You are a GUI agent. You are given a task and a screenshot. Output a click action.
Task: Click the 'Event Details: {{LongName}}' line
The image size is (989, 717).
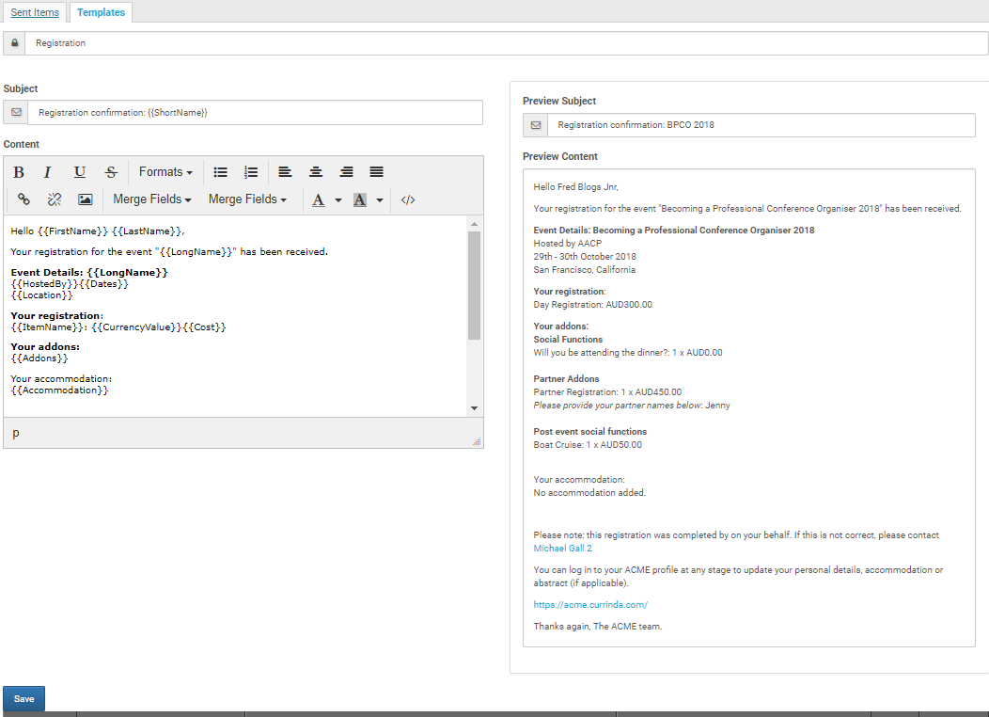coord(89,273)
